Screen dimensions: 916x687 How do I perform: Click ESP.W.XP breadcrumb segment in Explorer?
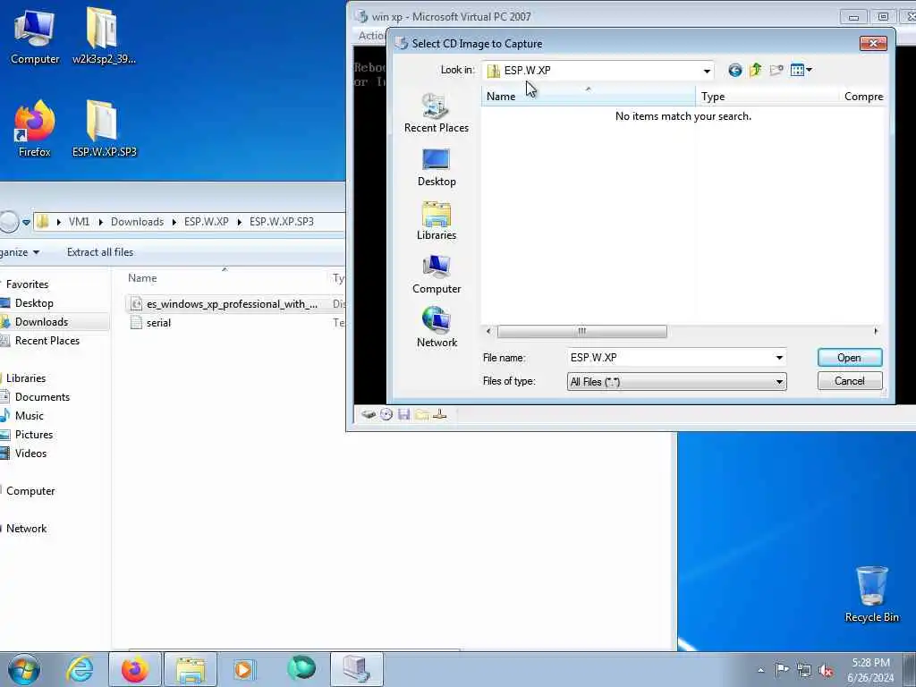207,222
